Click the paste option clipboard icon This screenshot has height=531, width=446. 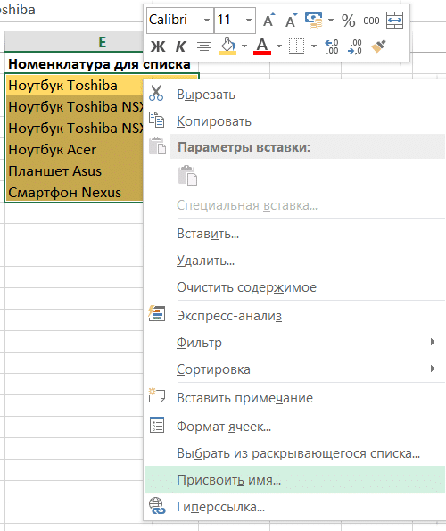coord(187,176)
